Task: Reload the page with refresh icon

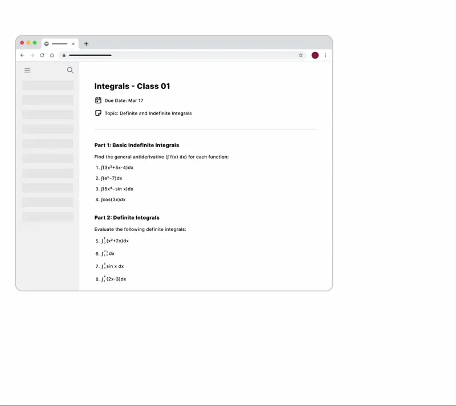Action: (x=42, y=55)
